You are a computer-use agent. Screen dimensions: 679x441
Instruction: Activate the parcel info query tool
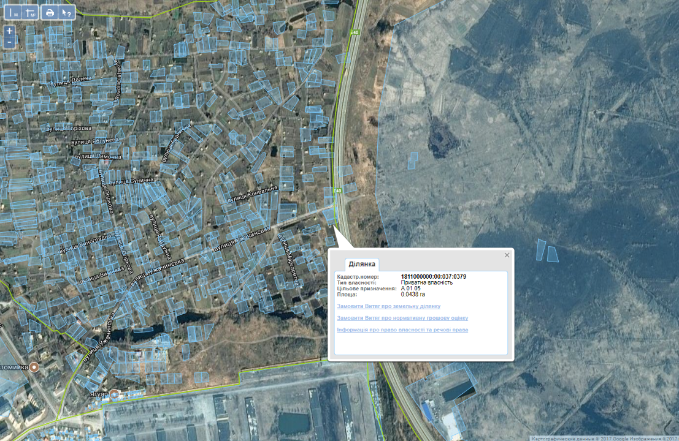click(x=66, y=12)
